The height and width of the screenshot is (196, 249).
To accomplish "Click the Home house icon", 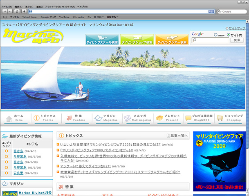I will pyautogui.click(x=9, y=118).
